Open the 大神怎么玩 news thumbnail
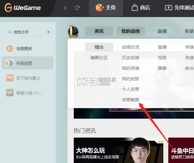Image resolution: width=194 pixels, height=163 pixels. pyautogui.click(x=119, y=150)
